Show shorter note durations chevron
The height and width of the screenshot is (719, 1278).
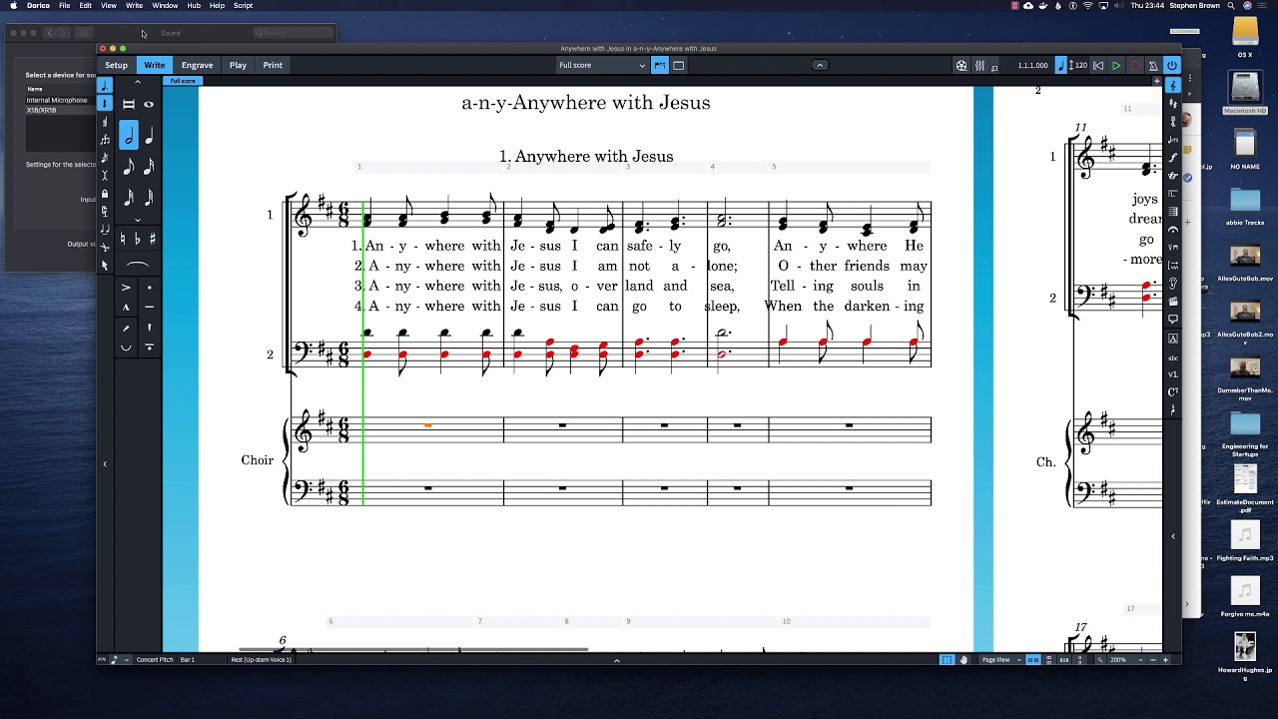coord(138,220)
